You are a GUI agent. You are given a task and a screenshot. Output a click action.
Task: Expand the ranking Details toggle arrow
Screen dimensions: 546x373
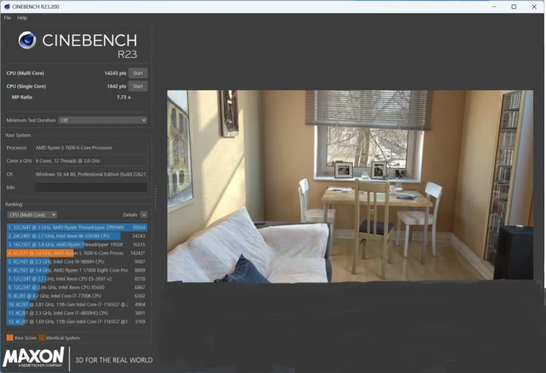[144, 215]
